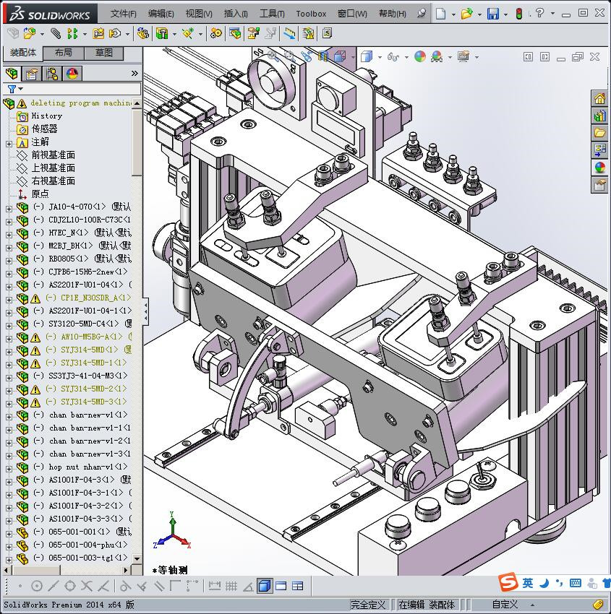611x614 pixels.
Task: Expand the JA10-4-070<1> component node
Action: (x=9, y=207)
